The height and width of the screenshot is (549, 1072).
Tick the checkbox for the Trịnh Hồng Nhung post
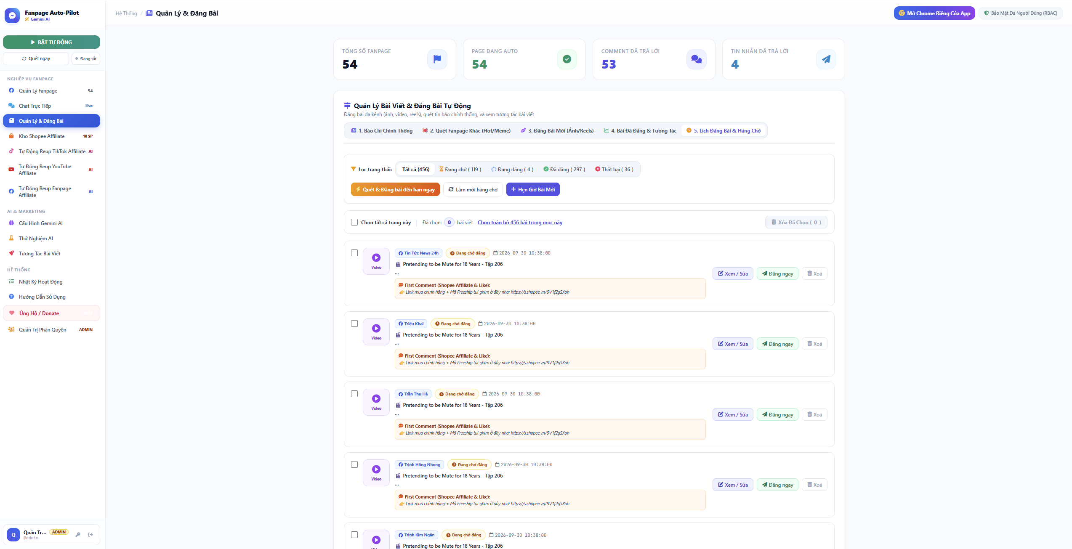click(354, 464)
